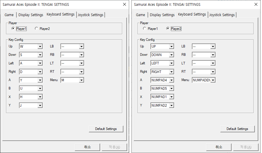The image size is (262, 153).
Task: Open X dropdown showing NUMPAD1
Action: [162, 97]
